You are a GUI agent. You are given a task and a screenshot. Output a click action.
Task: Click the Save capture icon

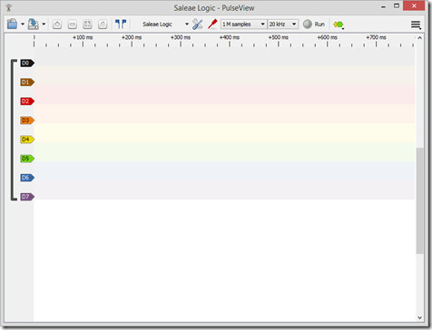pos(34,24)
